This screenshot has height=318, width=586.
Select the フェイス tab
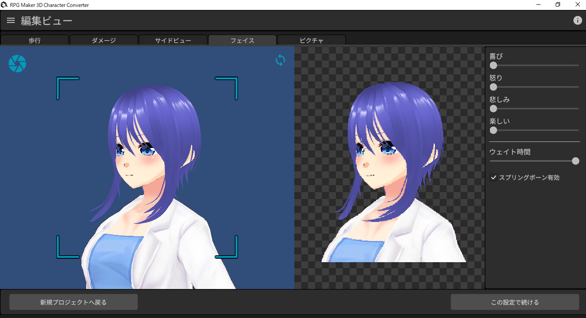[x=242, y=40]
